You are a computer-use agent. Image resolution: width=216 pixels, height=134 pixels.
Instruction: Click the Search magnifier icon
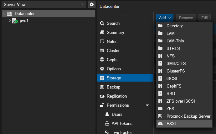pos(102,23)
